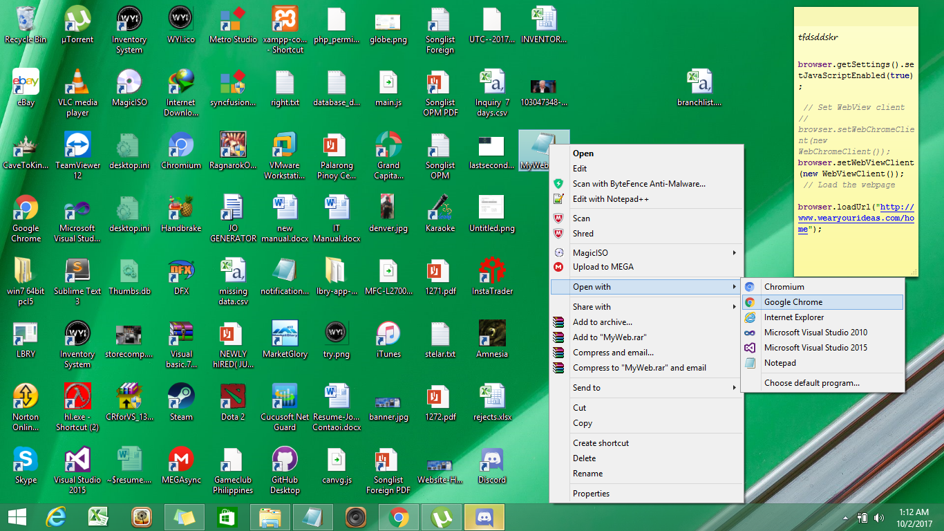Select TeamViewer 12 desktop icon

[77, 156]
